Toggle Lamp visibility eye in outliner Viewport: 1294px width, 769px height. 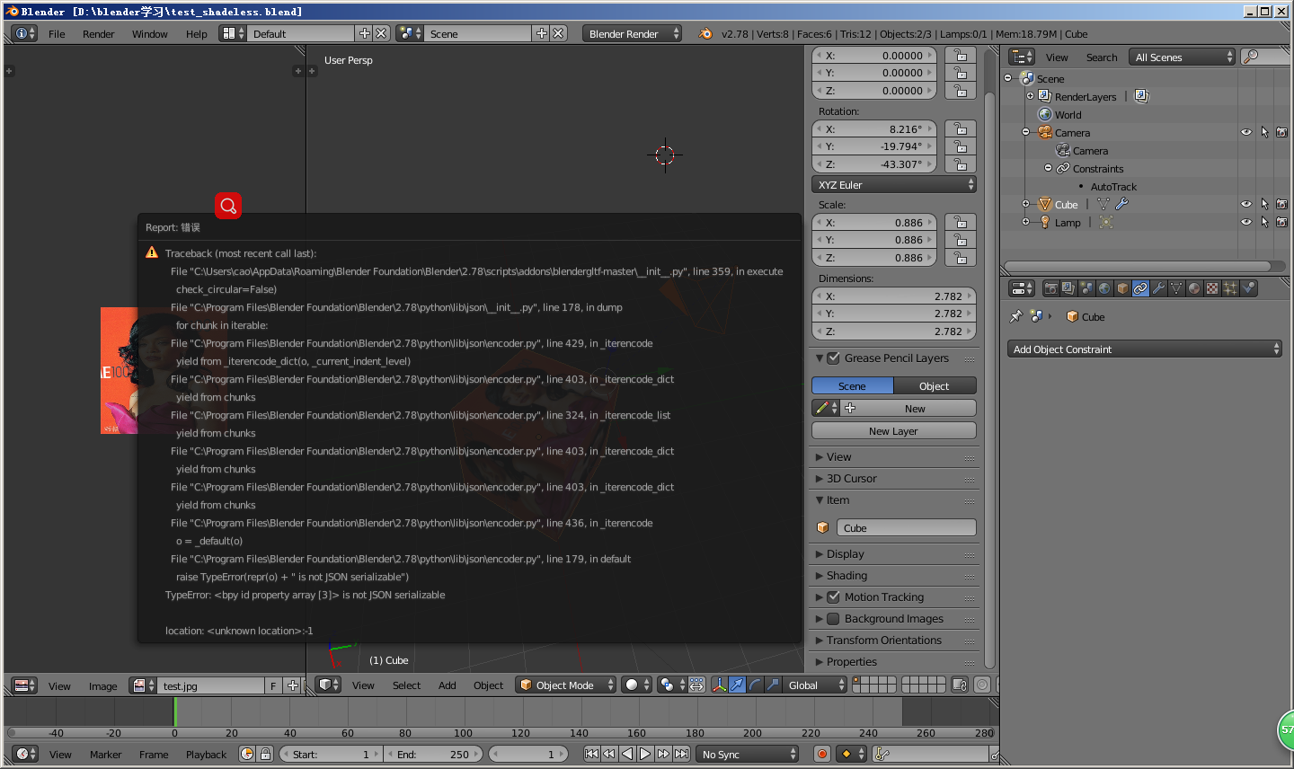point(1246,222)
